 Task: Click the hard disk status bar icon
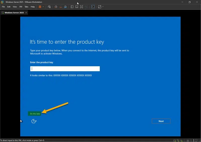[x=175, y=140]
